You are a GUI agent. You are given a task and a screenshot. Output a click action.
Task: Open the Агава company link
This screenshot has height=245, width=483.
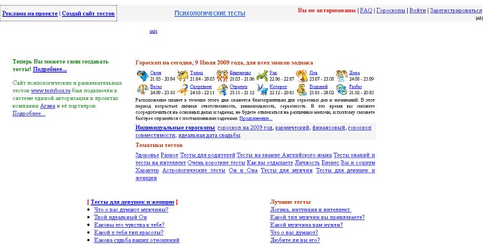point(47,106)
